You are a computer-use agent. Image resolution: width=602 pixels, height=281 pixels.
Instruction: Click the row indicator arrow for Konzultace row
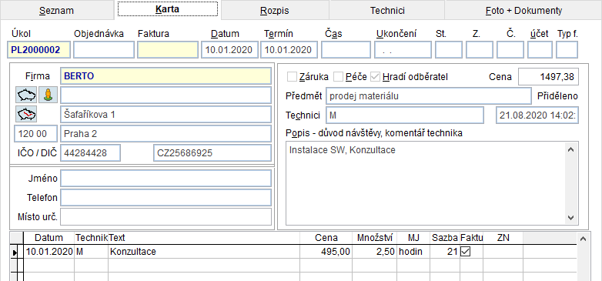tap(15, 253)
